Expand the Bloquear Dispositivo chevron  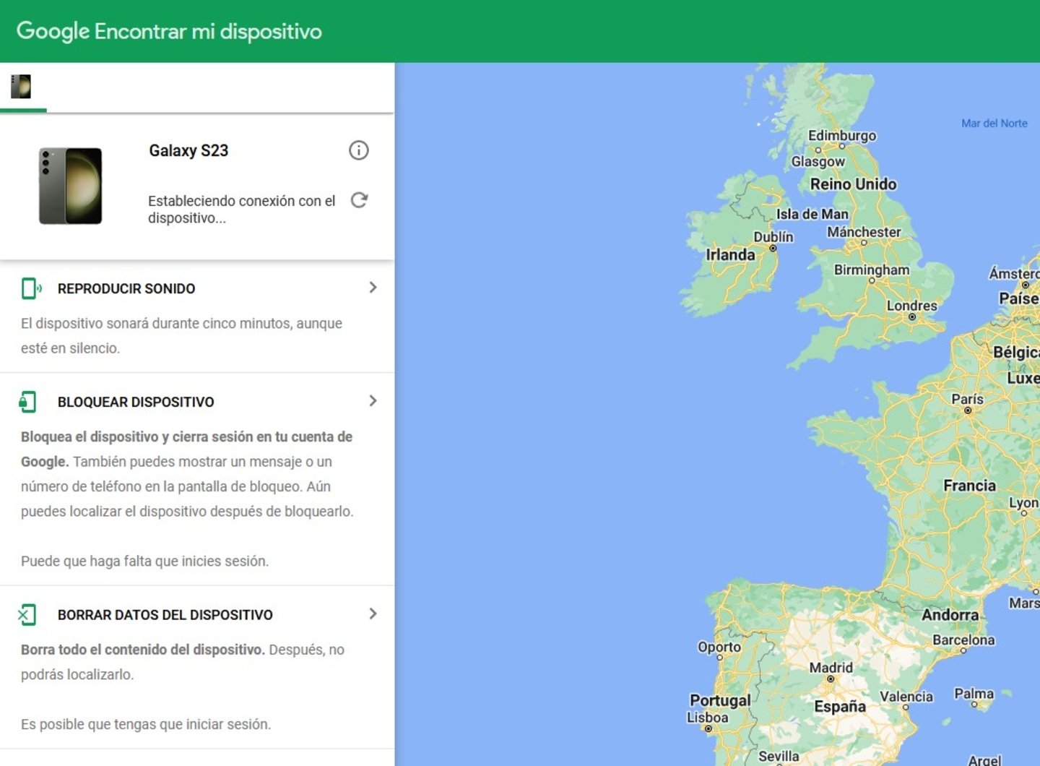coord(373,401)
